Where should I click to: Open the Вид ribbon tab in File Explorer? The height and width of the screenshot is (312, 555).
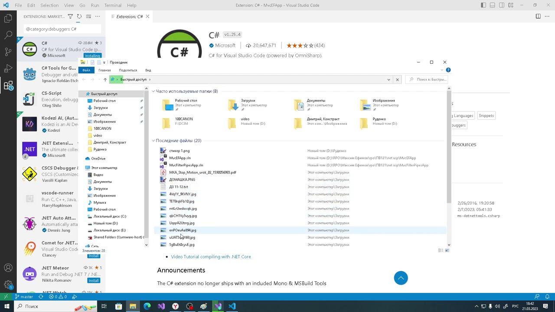click(148, 70)
